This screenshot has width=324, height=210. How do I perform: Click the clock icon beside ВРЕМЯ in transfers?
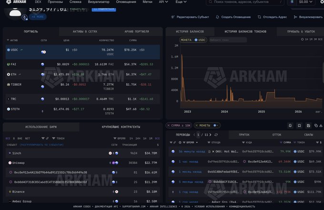(x=180, y=143)
